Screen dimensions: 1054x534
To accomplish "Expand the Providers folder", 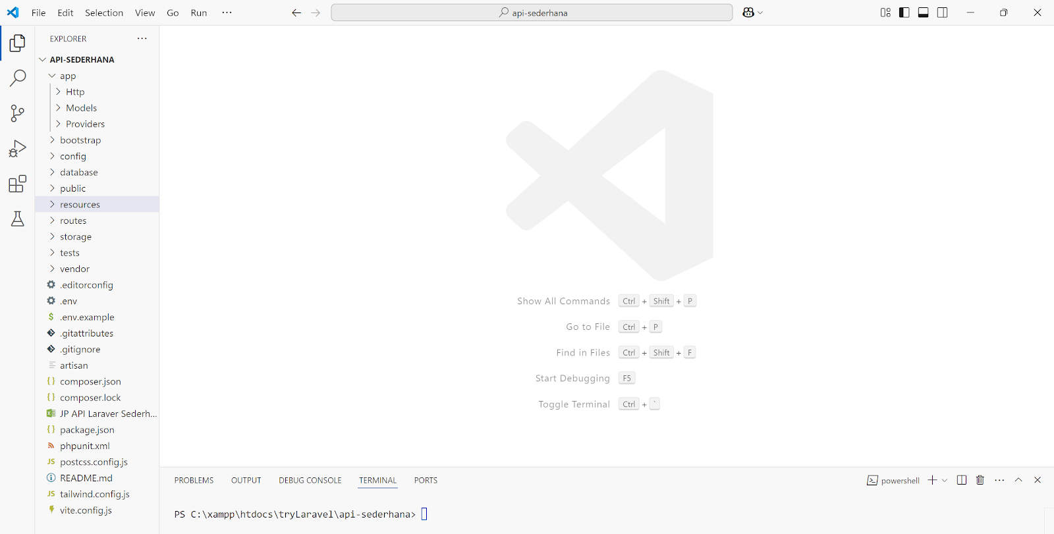I will pos(97,124).
